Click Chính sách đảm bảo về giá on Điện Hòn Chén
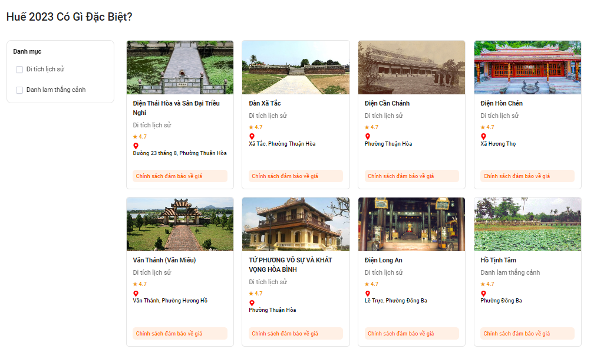This screenshot has height=352, width=607. click(x=527, y=176)
